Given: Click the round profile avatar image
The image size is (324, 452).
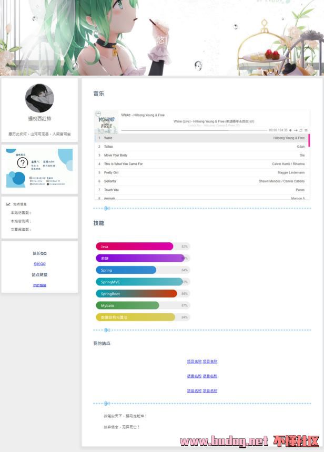Looking at the screenshot, I should point(39,98).
